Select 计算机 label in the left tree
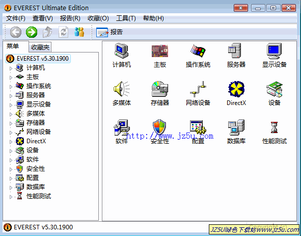This screenshot has height=236, width=301. (x=36, y=68)
